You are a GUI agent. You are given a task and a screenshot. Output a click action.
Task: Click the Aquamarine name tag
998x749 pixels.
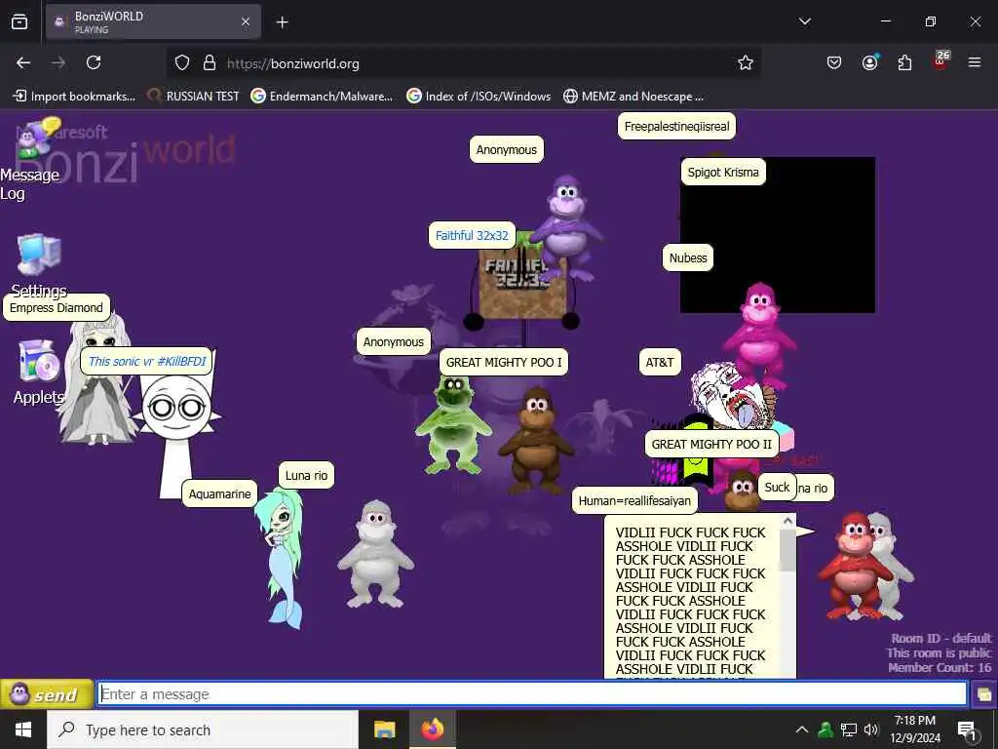coord(219,493)
